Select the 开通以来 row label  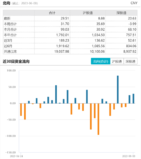point(10,52)
